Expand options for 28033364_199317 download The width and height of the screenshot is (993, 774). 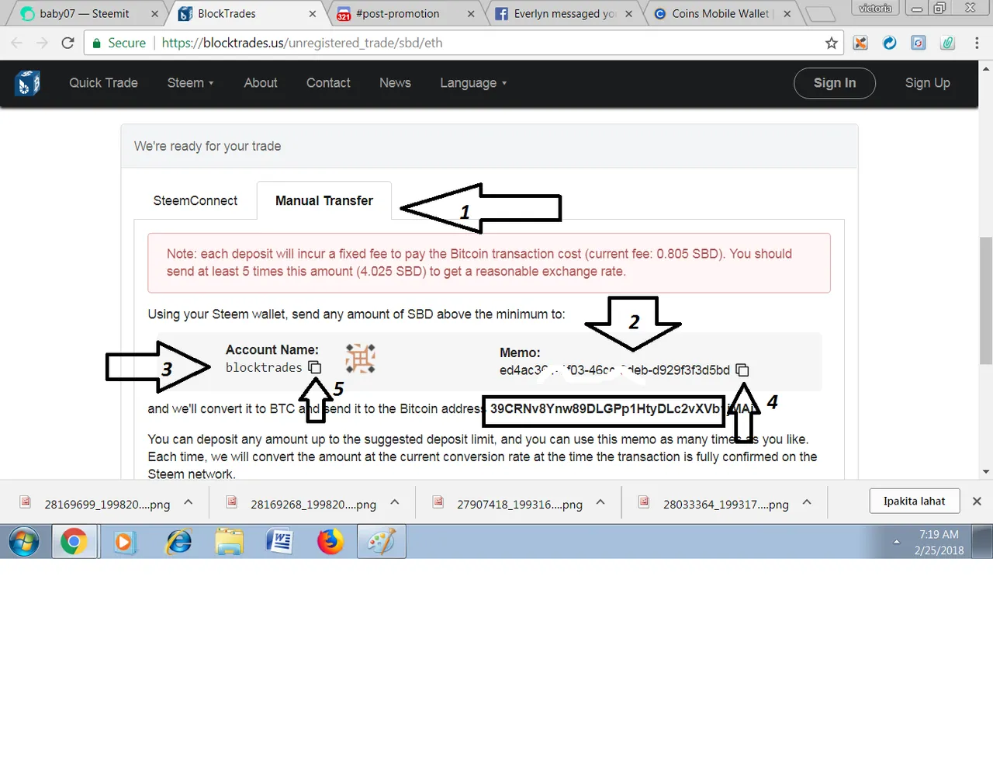click(807, 502)
